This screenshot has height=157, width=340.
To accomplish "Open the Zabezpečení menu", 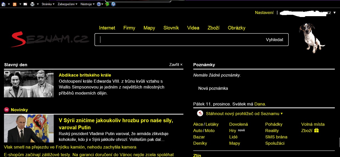I will 68,4.
